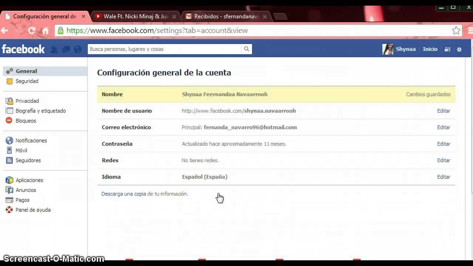Click the Privacidad lock icon
The image size is (473, 266).
10,101
